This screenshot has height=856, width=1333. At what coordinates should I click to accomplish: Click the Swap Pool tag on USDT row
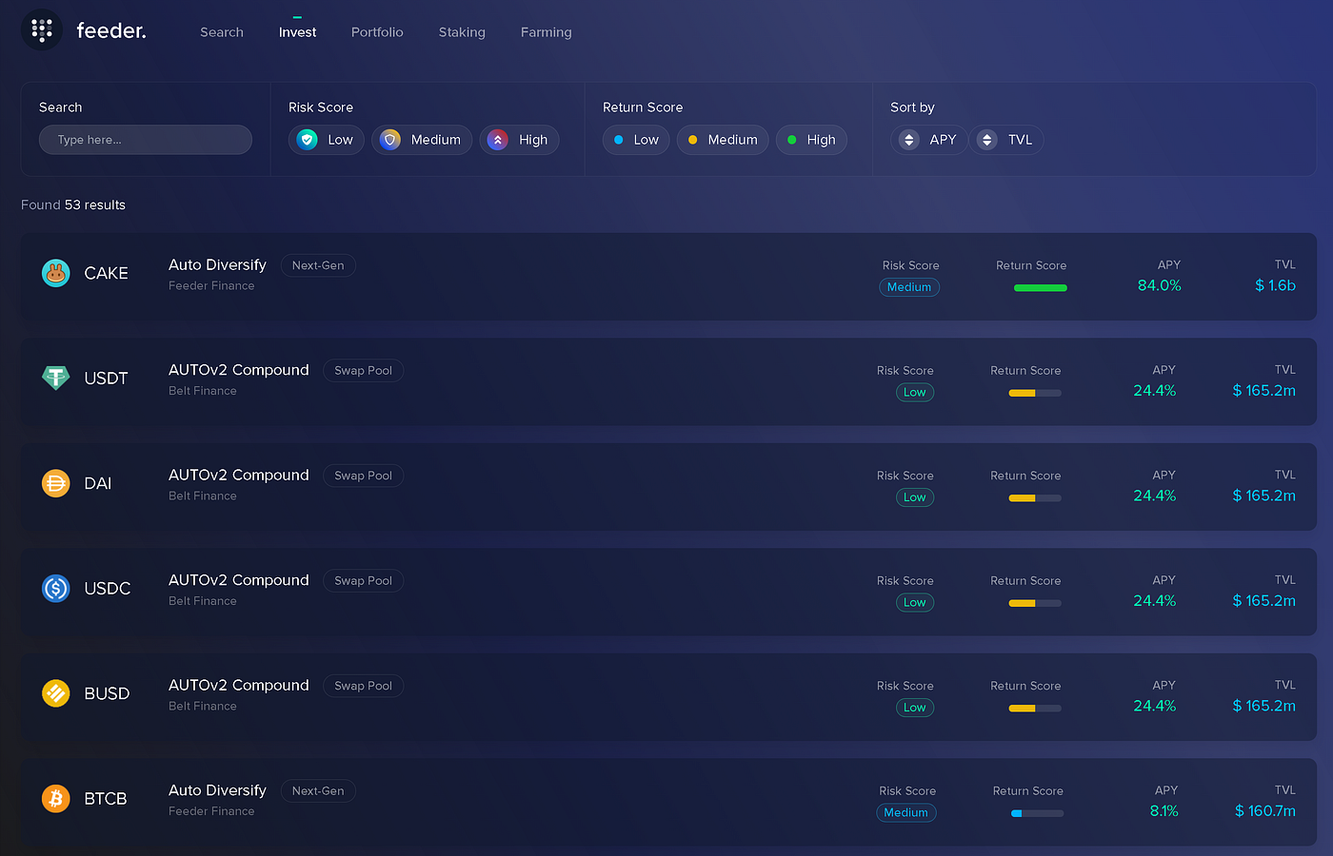pyautogui.click(x=363, y=371)
